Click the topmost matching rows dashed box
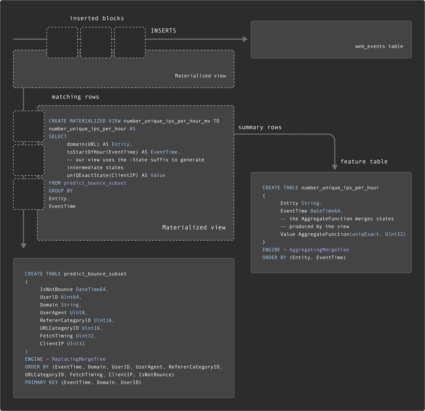This screenshot has width=425, height=411. point(29,126)
